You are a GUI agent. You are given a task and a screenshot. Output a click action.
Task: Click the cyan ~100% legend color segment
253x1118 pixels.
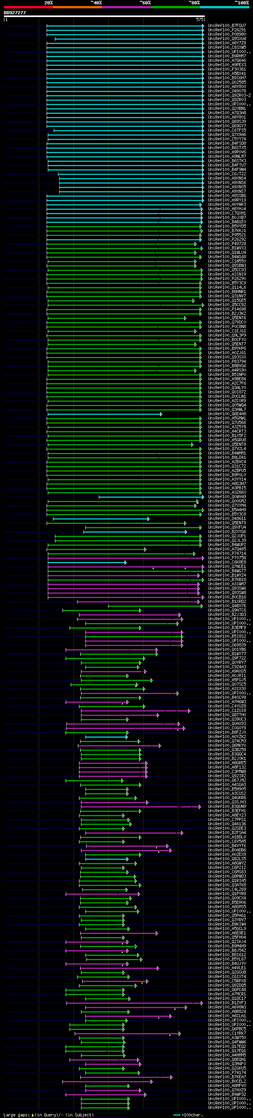[225, 8]
